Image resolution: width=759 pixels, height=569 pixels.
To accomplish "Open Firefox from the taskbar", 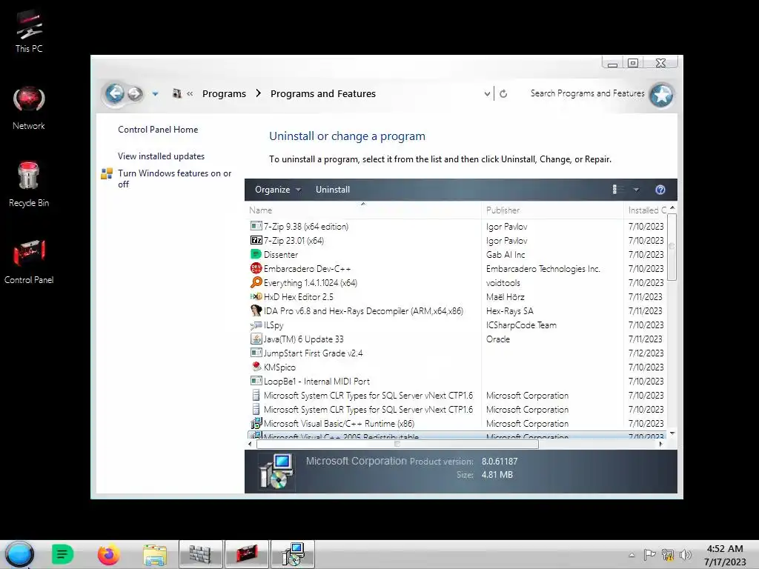I will (x=108, y=554).
